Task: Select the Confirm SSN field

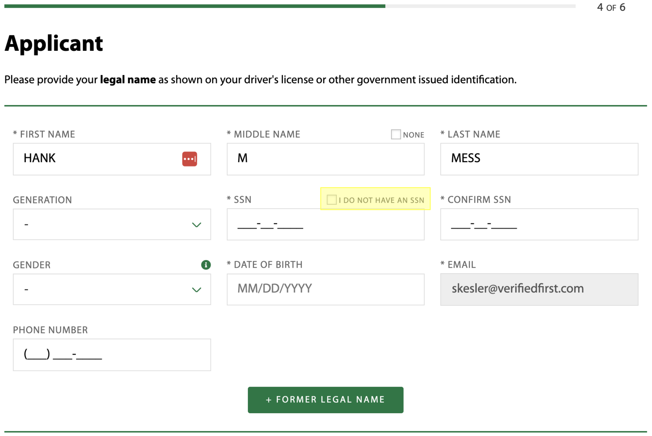Action: click(539, 225)
